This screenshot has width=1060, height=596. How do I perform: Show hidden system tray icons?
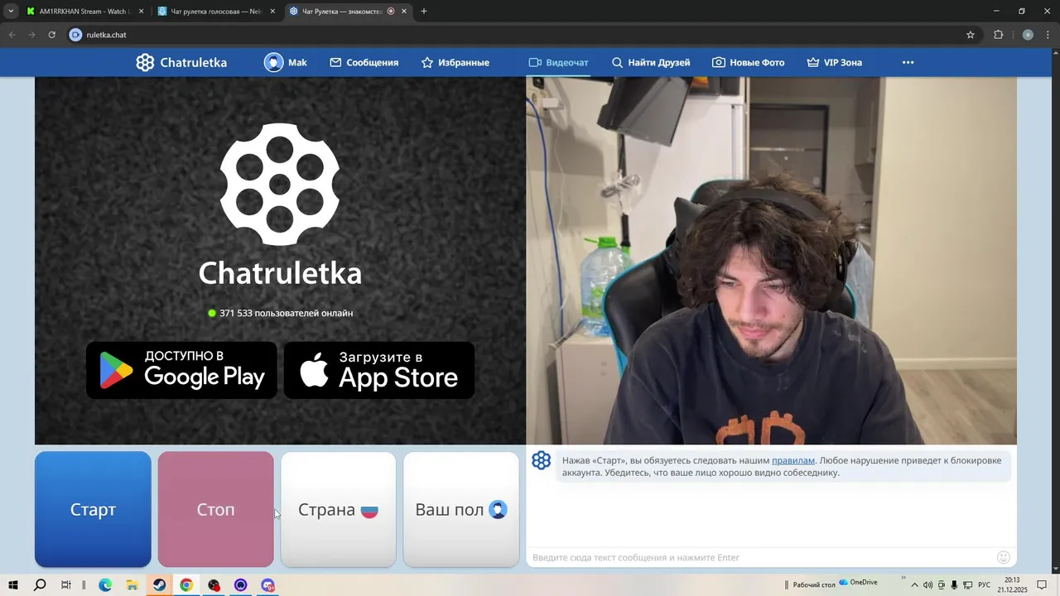click(914, 585)
